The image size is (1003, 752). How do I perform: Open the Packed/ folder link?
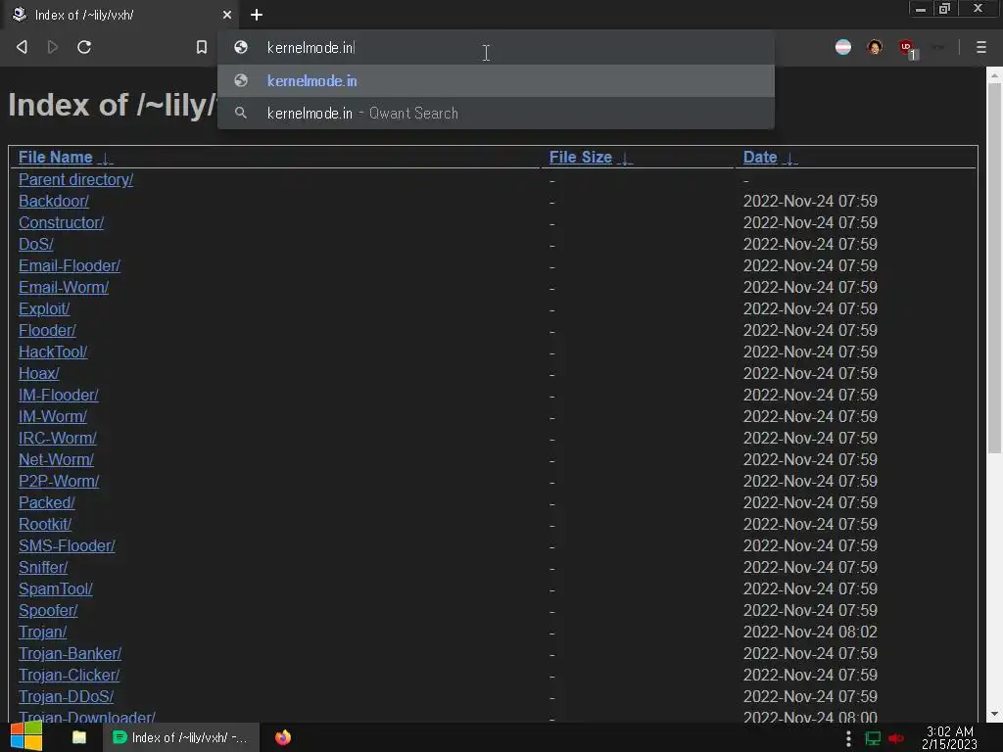(47, 502)
